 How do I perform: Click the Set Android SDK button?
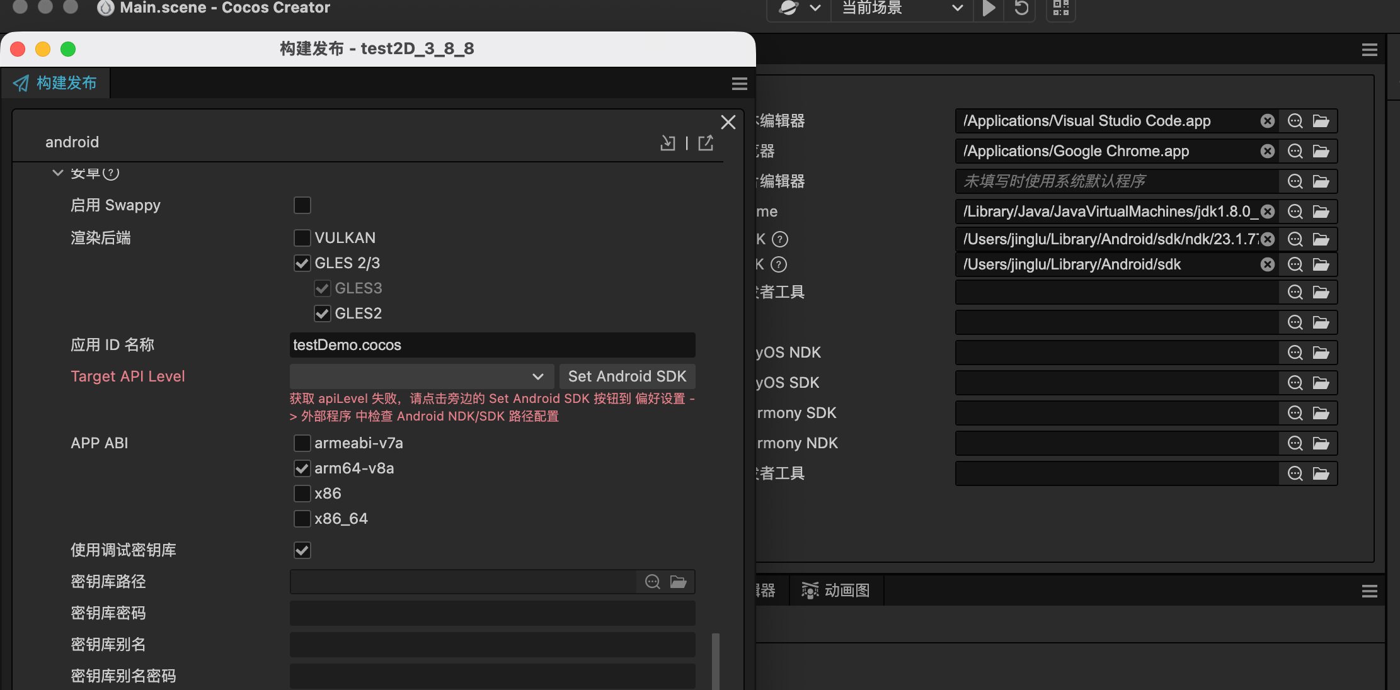tap(627, 376)
